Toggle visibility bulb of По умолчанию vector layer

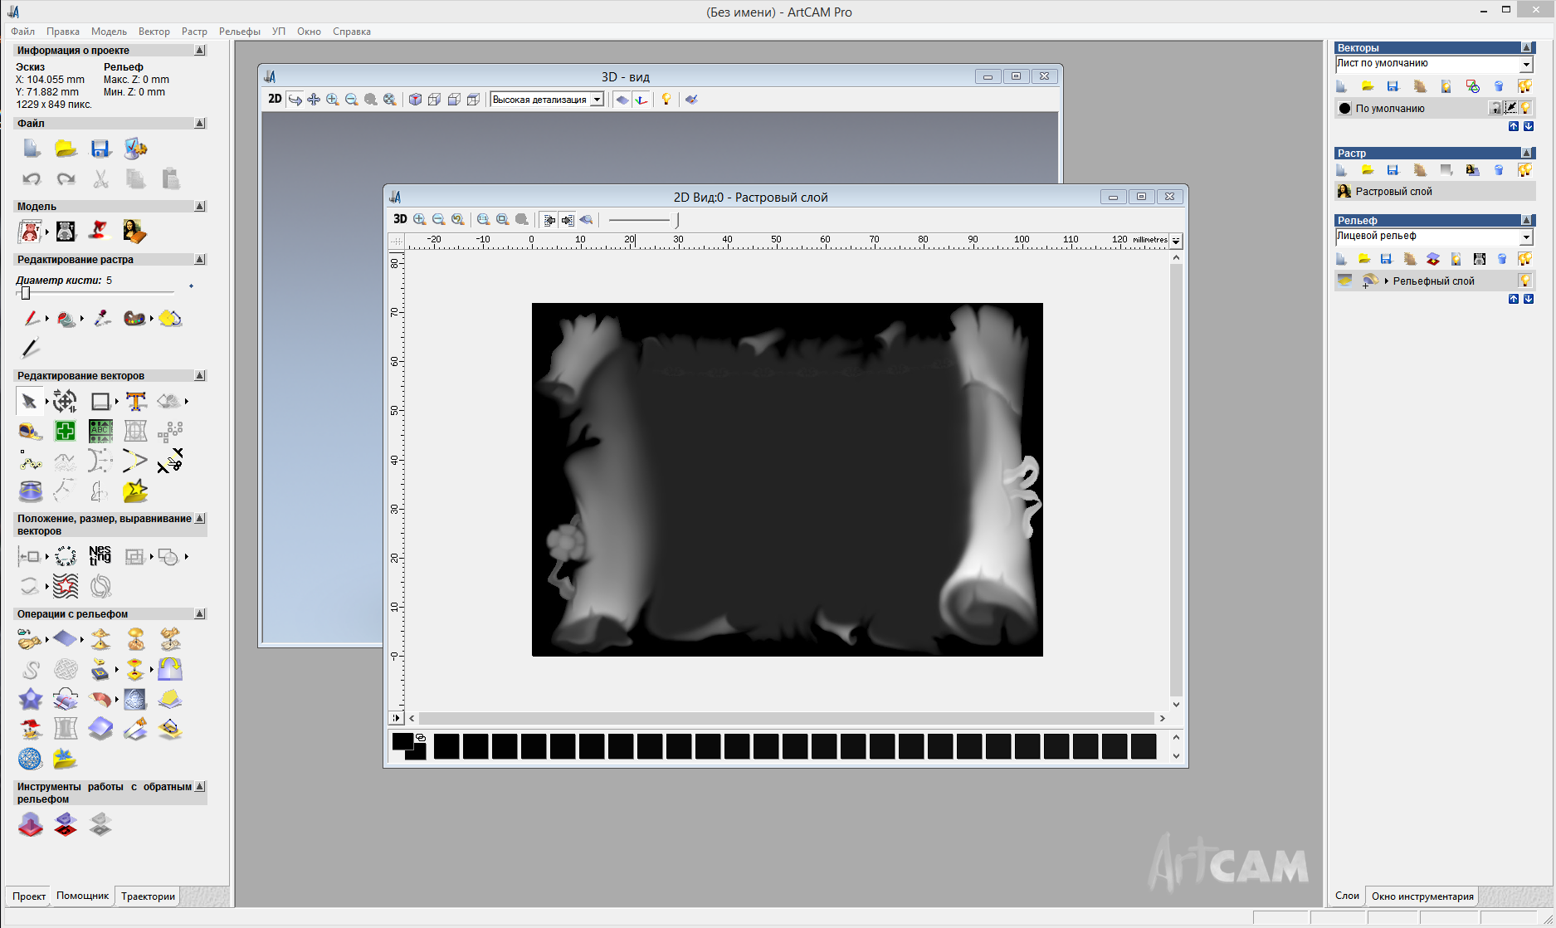1525,108
